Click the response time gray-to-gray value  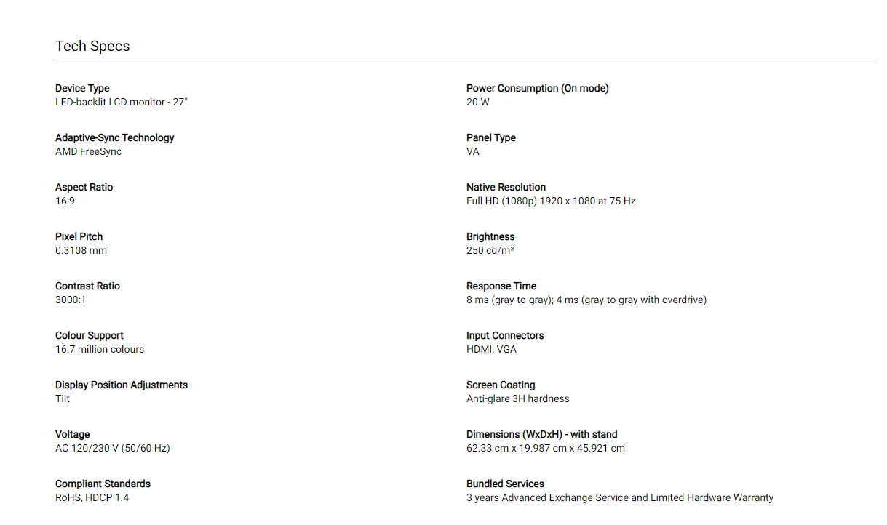click(586, 300)
